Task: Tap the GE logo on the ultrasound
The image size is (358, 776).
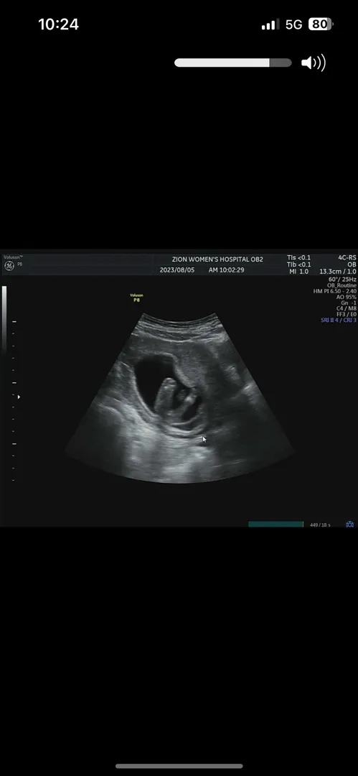Action: coord(9,266)
